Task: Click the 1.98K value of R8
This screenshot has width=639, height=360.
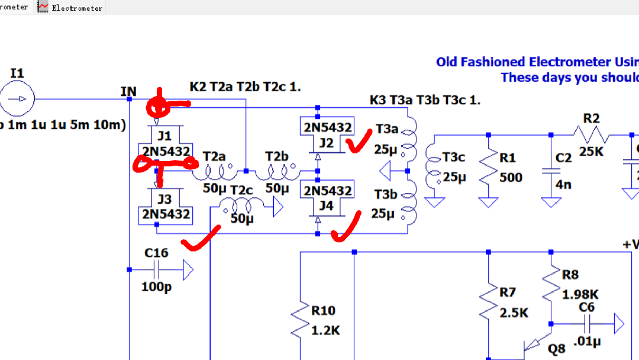Action: click(x=580, y=294)
